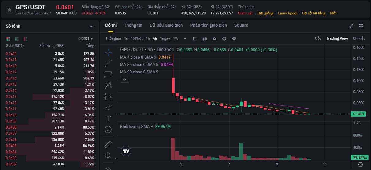Viewport: 371px width, 170px height.
Task: Open the emoji icons tool
Action: click(x=108, y=129)
